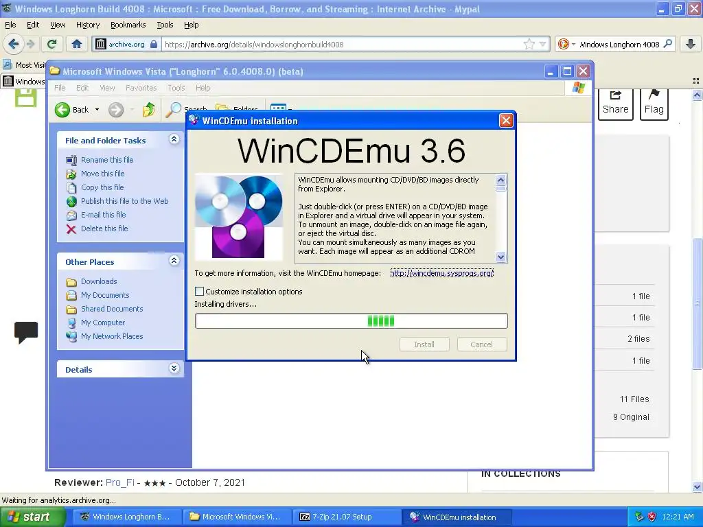Open the search engine selector dropdown
The image size is (703, 527).
tap(573, 44)
